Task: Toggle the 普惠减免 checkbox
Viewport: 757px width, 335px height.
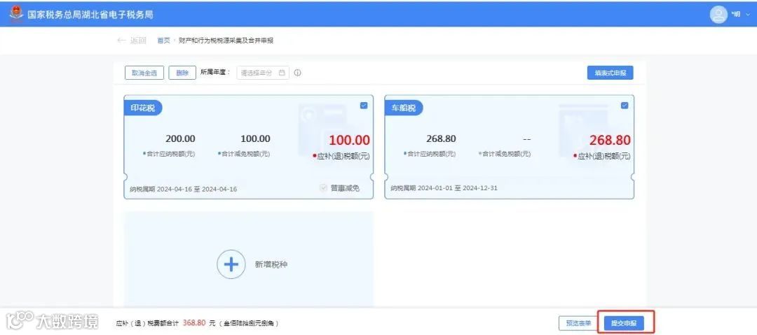Action: coord(323,188)
